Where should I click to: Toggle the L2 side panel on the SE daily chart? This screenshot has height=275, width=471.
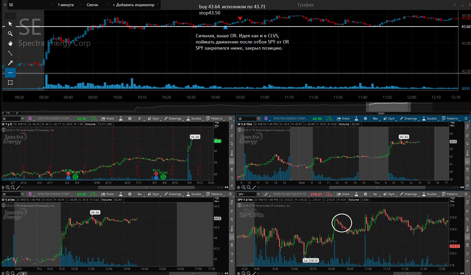pos(232,178)
